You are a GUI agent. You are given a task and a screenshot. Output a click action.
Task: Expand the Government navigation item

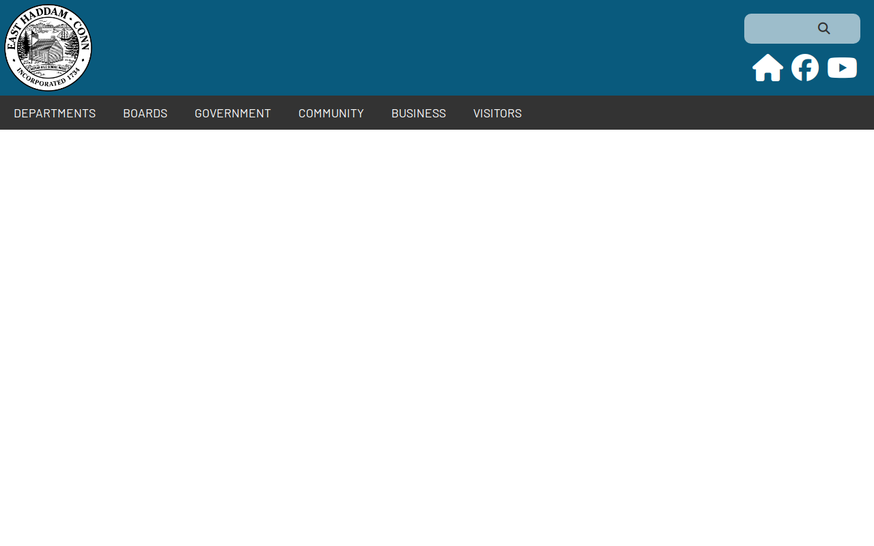pos(233,113)
